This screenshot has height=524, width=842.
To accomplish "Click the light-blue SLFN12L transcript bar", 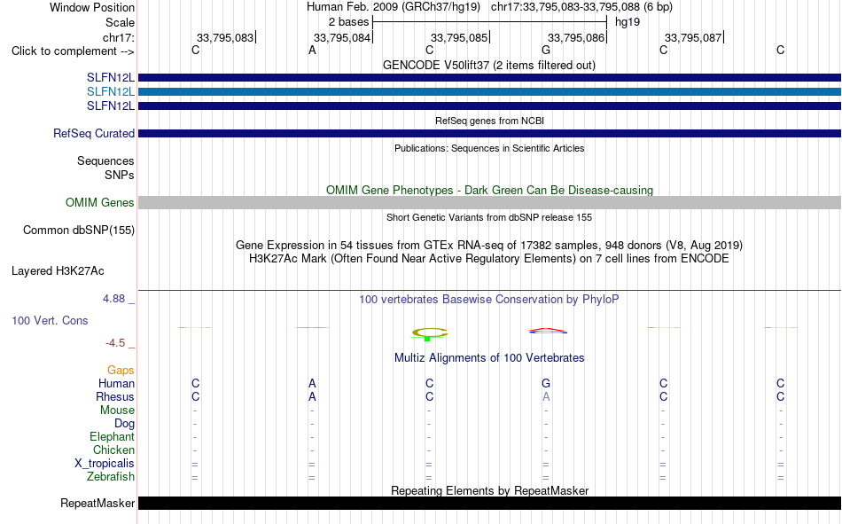I will coord(489,92).
